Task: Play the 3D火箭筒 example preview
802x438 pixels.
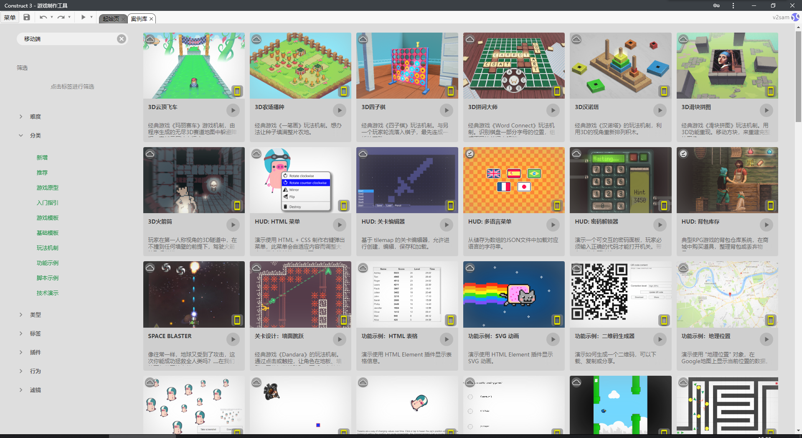Action: pyautogui.click(x=233, y=225)
